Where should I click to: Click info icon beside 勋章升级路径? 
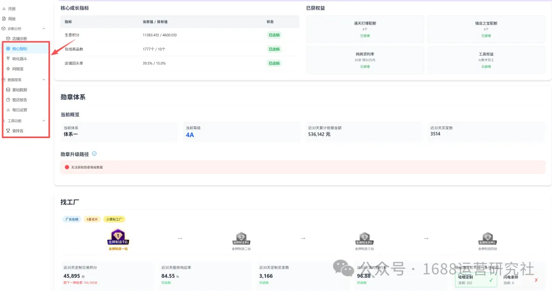94,153
